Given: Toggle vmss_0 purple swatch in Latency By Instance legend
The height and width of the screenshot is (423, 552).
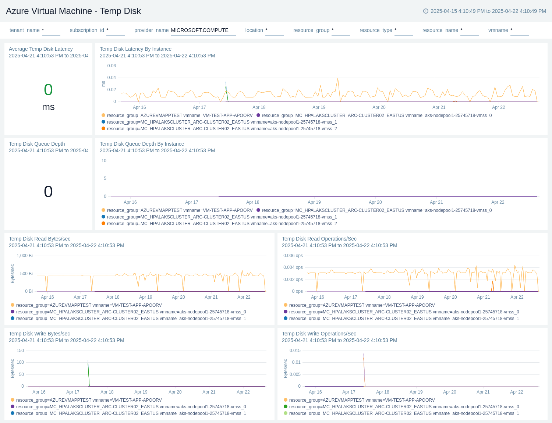Looking at the screenshot, I should (x=258, y=115).
